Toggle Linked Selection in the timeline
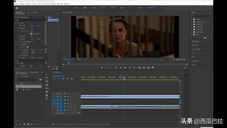 coord(63,79)
